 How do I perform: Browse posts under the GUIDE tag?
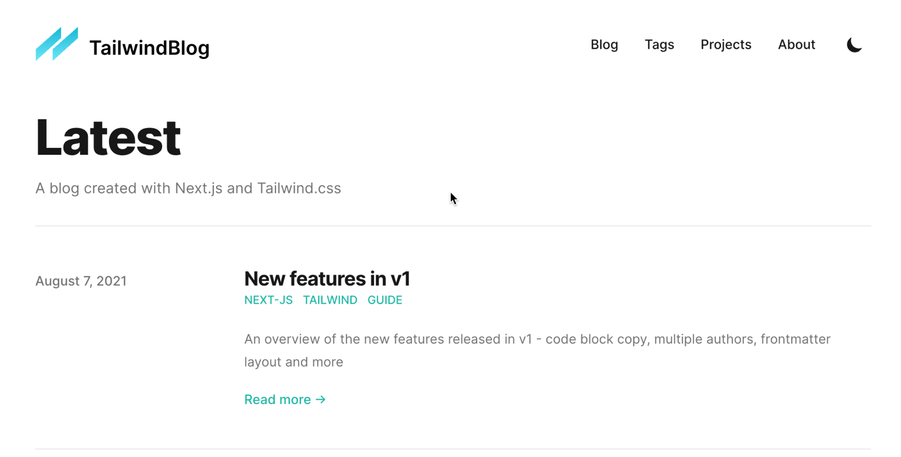[385, 300]
